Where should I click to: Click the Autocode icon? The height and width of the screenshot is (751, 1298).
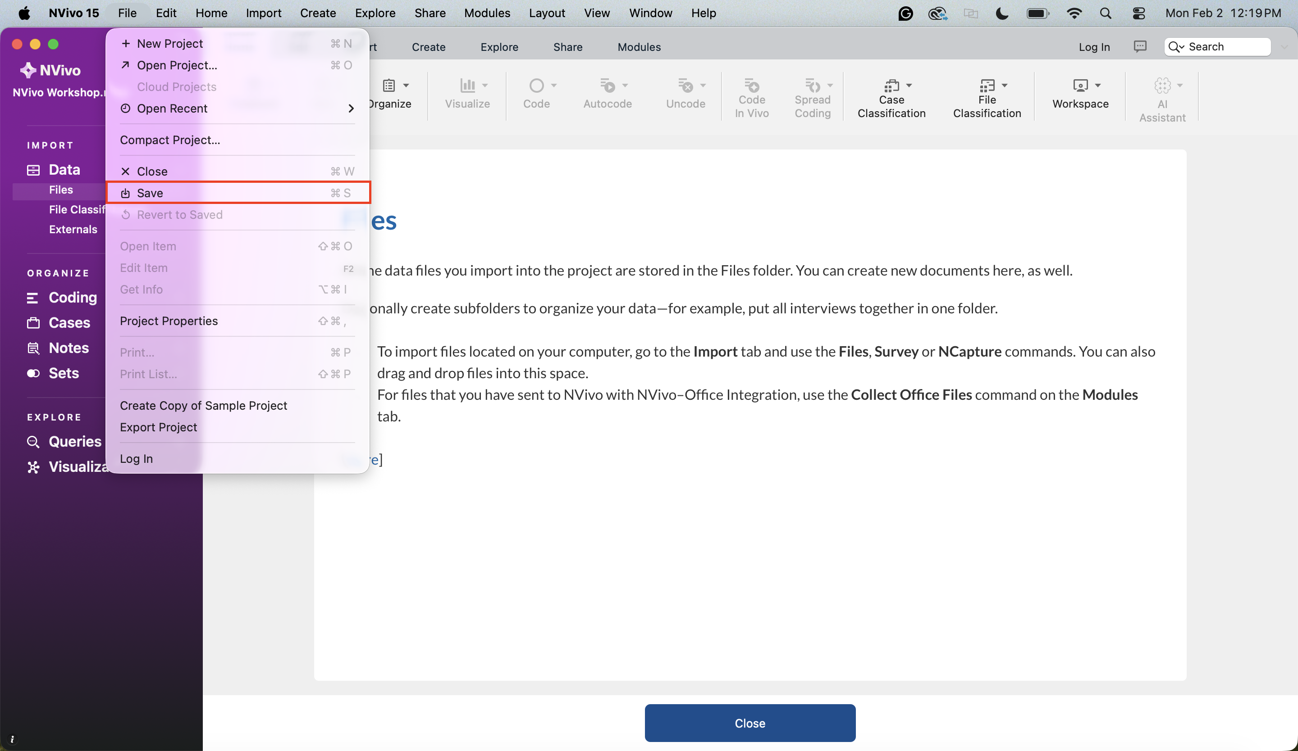click(x=607, y=86)
